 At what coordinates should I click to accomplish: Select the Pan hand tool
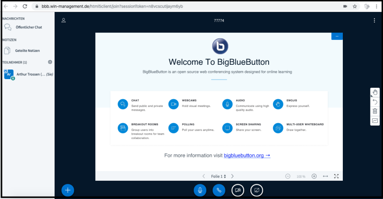click(375, 93)
